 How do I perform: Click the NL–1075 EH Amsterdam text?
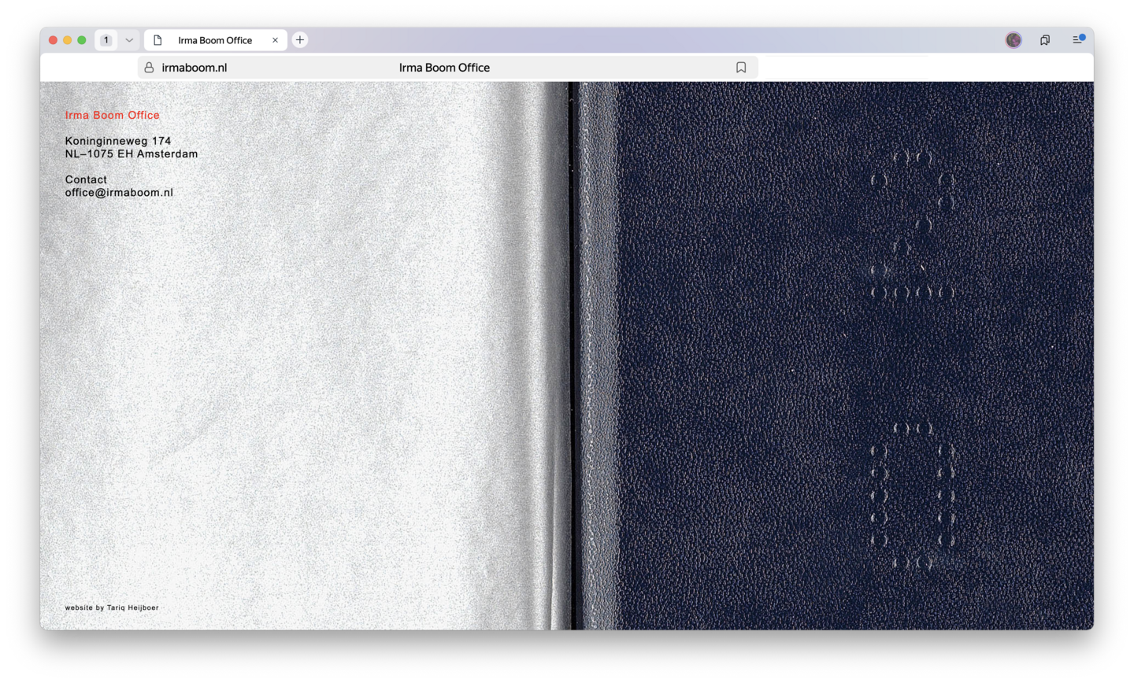tap(132, 154)
